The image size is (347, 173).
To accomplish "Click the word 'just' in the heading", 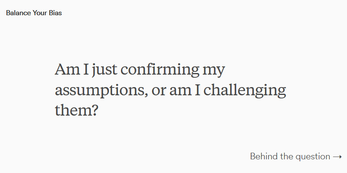I will [x=104, y=70].
